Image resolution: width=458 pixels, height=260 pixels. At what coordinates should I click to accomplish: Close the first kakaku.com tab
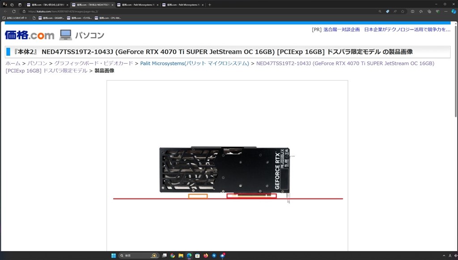point(67,5)
